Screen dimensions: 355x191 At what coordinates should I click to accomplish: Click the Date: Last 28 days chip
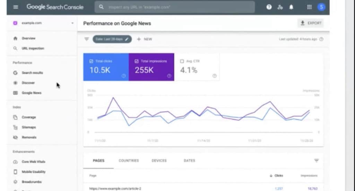pyautogui.click(x=112, y=39)
